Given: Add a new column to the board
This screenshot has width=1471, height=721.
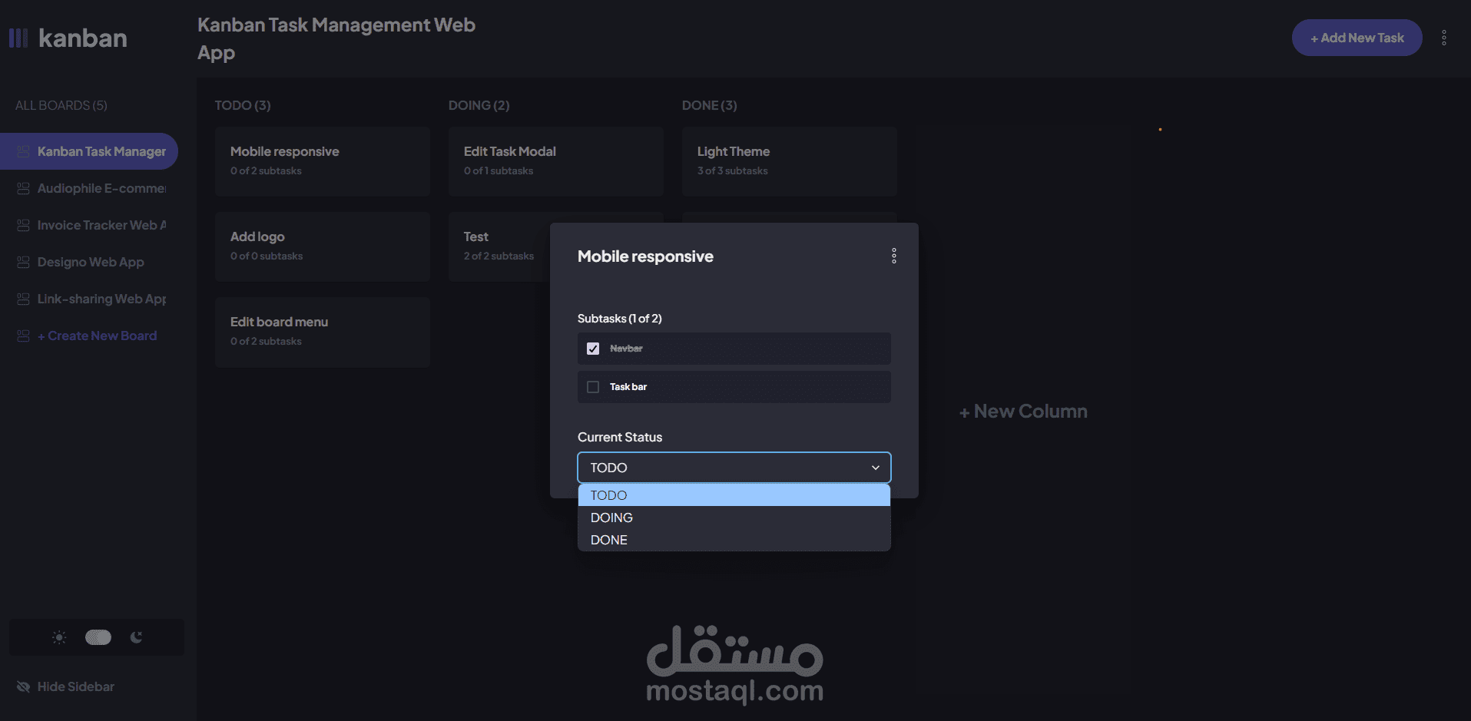Looking at the screenshot, I should 1023,412.
